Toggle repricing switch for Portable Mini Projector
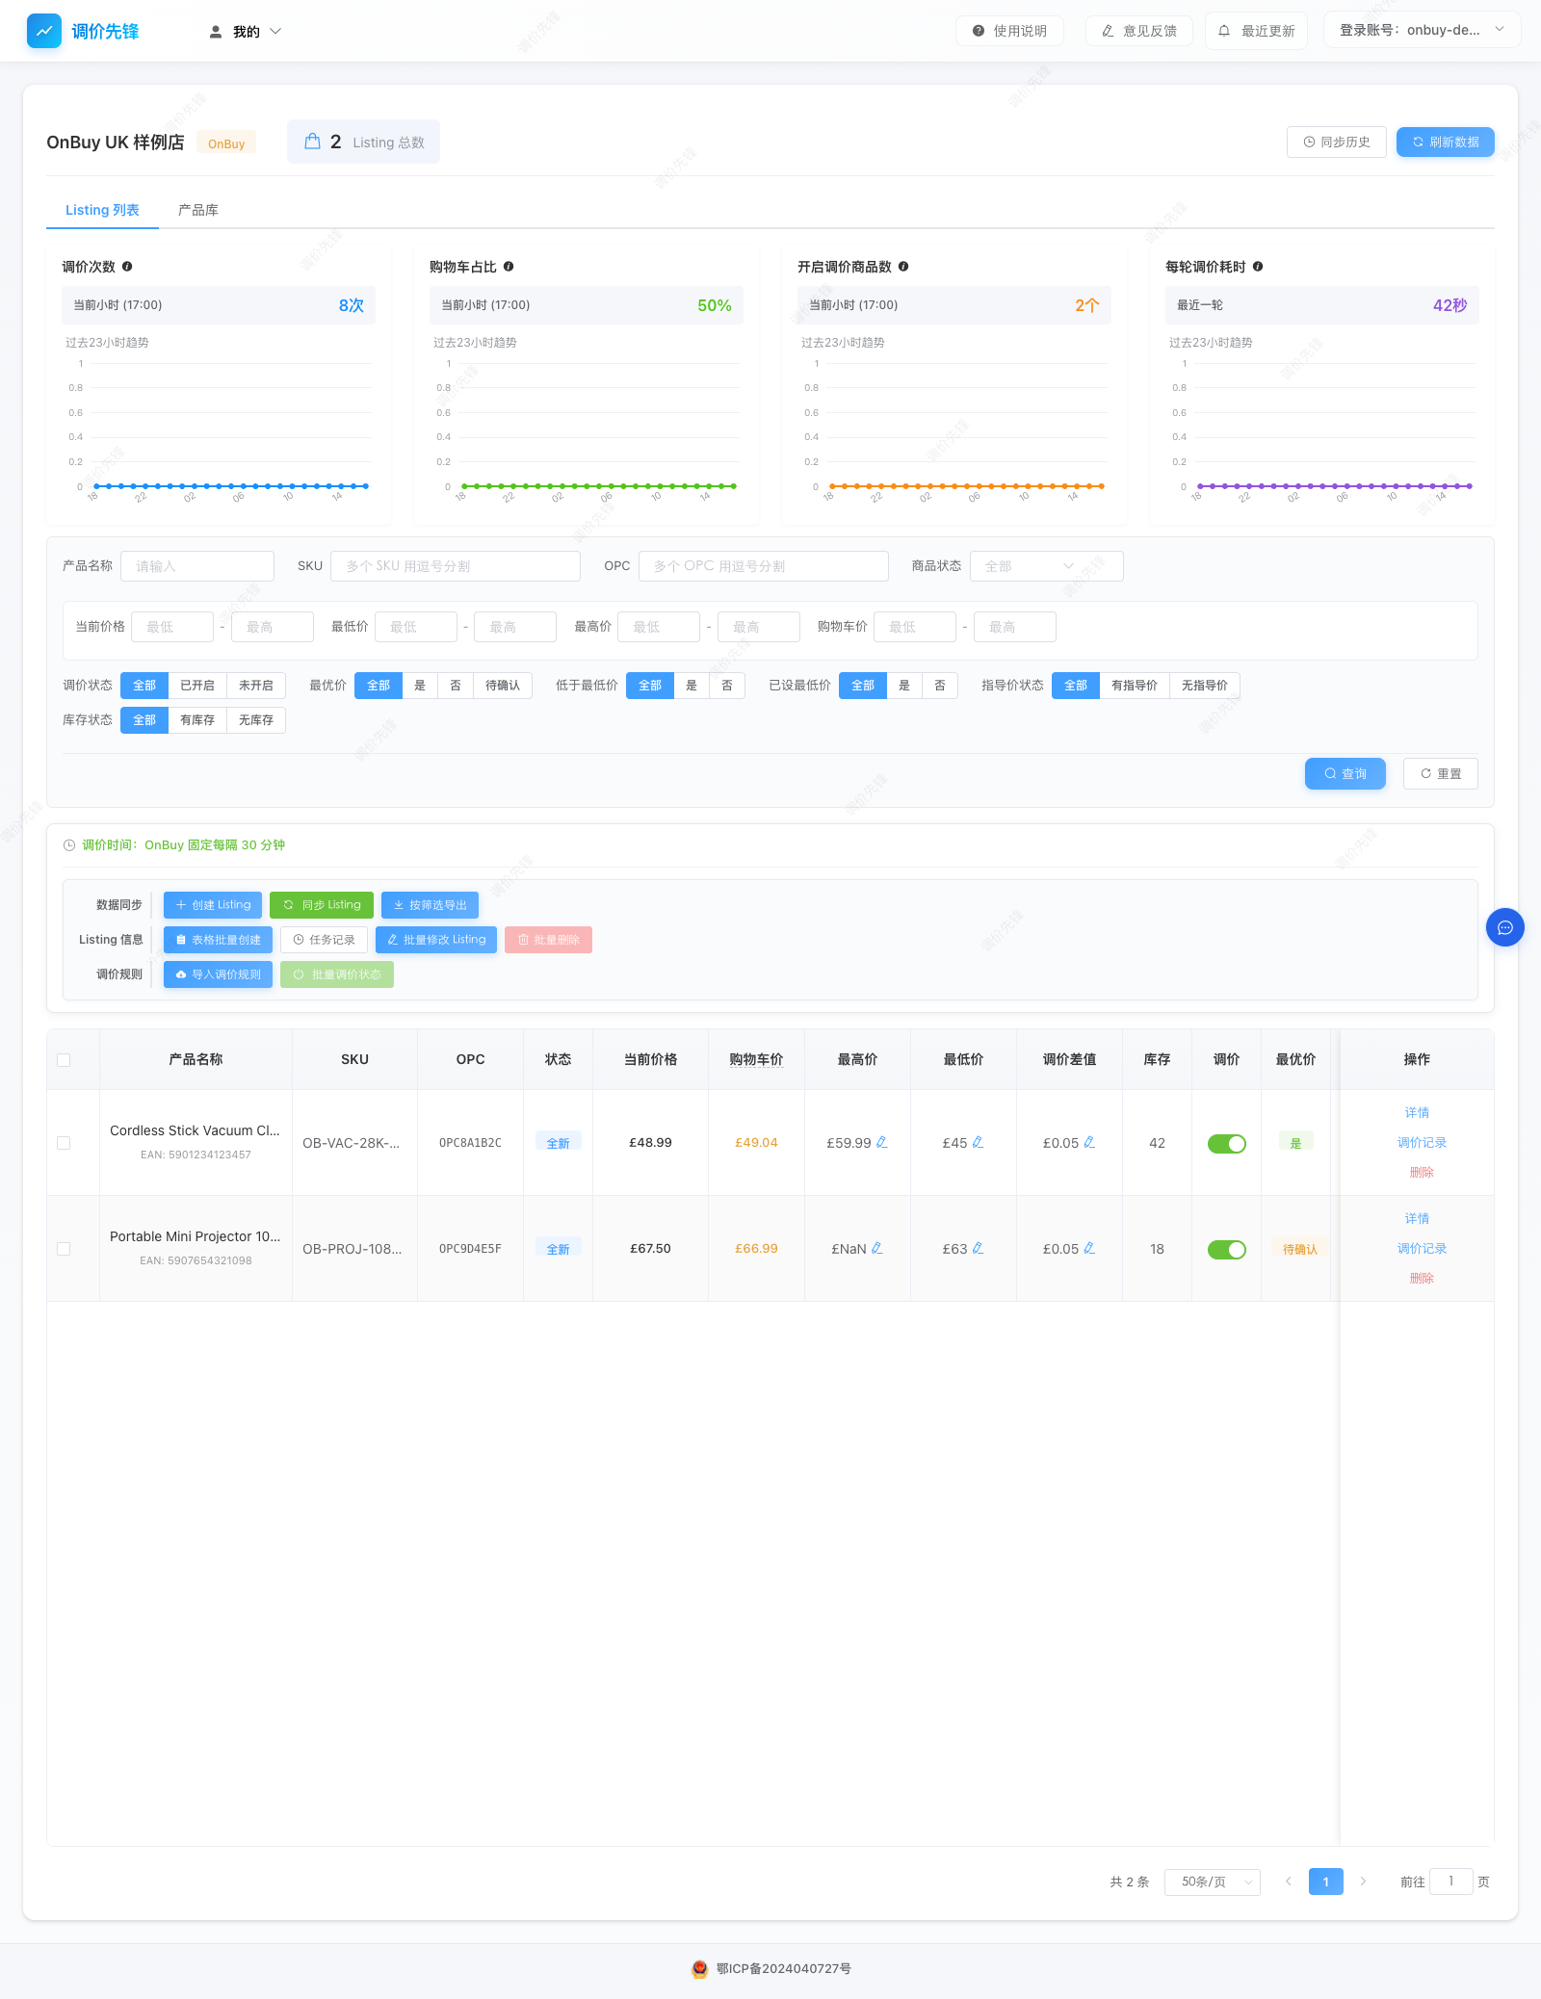The image size is (1541, 1999). pos(1227,1249)
